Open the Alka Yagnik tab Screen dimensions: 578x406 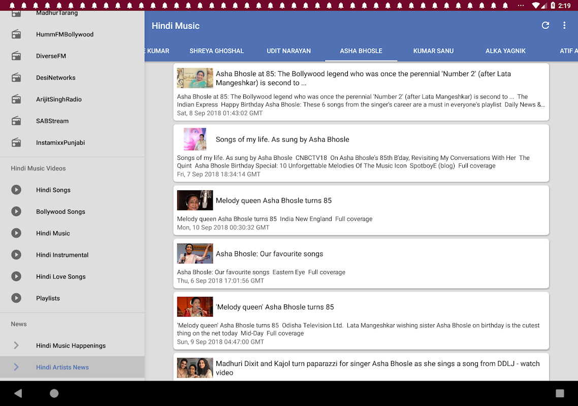point(505,51)
